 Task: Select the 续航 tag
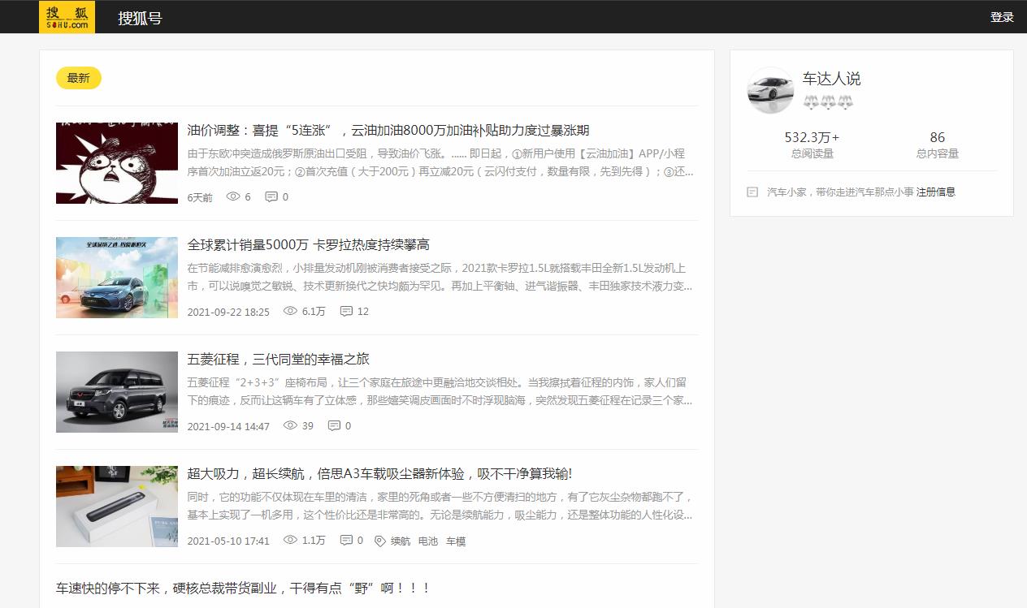click(401, 541)
